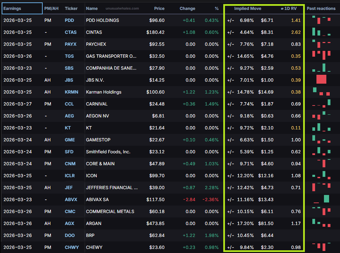View the CCL past reactions mini chart

321,103
